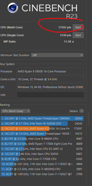The width and height of the screenshot is (92, 186).
Task: Click the empty Info input field
Action: 50,95
